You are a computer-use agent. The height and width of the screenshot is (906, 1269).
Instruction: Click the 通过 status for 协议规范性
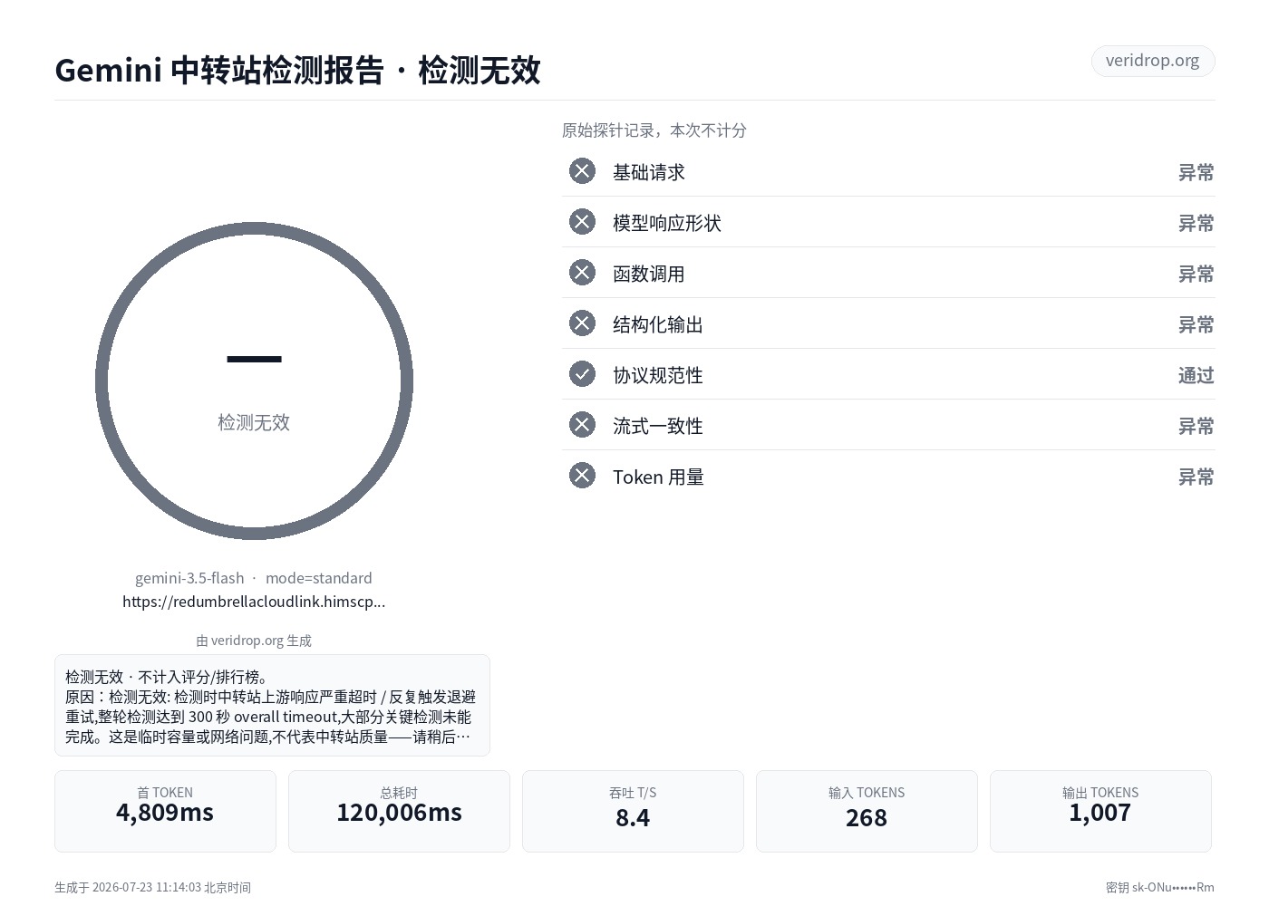[x=1196, y=375]
